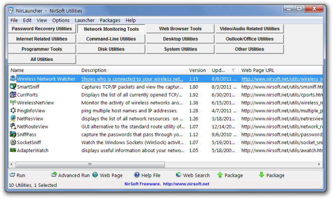The width and height of the screenshot is (333, 199).
Task: Click the SmartSniff icon
Action: click(x=13, y=87)
